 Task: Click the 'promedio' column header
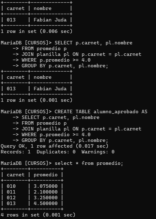pos(46,175)
